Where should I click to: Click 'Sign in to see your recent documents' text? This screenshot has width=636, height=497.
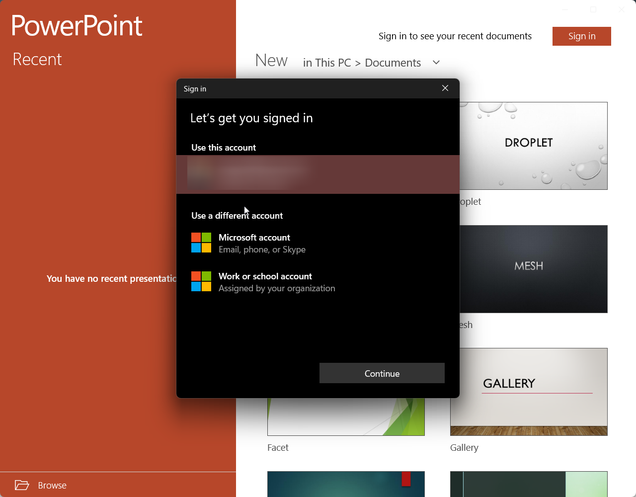[x=455, y=36]
